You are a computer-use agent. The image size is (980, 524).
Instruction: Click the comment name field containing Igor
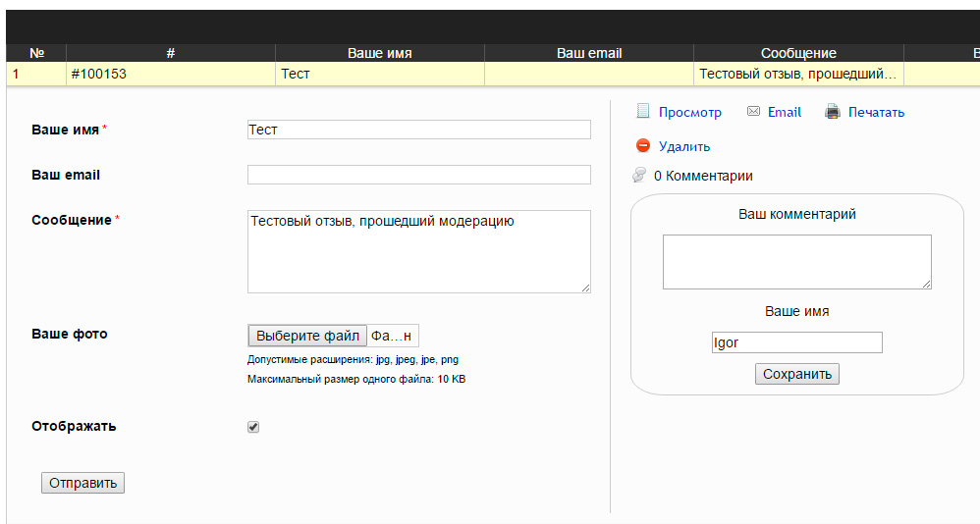click(796, 342)
